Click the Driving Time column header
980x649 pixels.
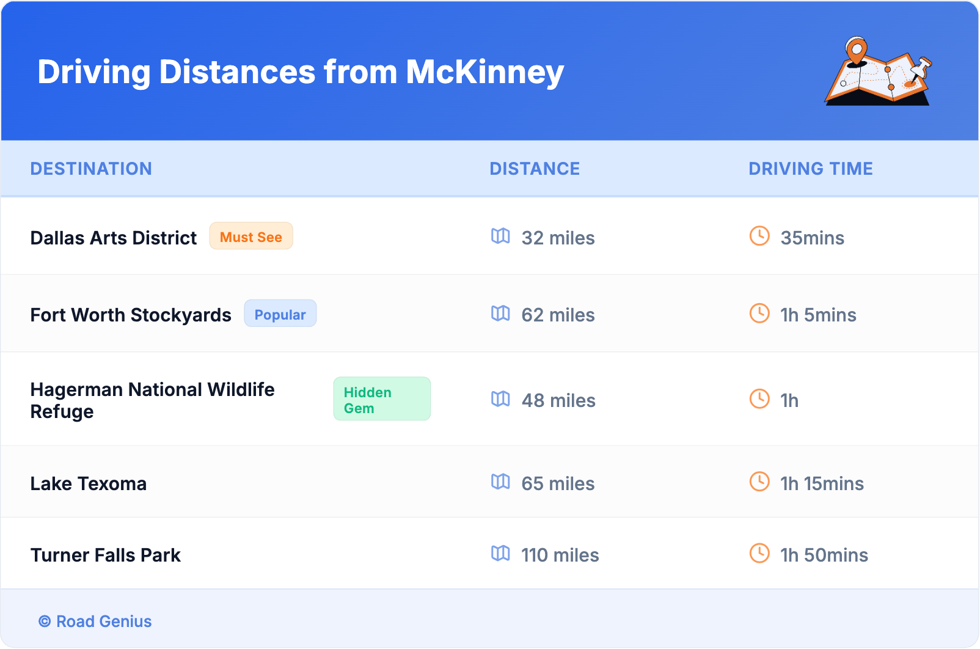point(810,169)
